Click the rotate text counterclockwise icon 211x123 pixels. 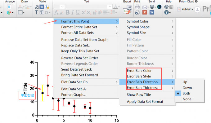[95, 12]
